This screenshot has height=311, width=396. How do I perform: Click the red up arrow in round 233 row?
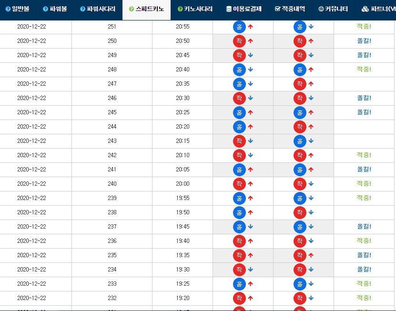pyautogui.click(x=250, y=284)
